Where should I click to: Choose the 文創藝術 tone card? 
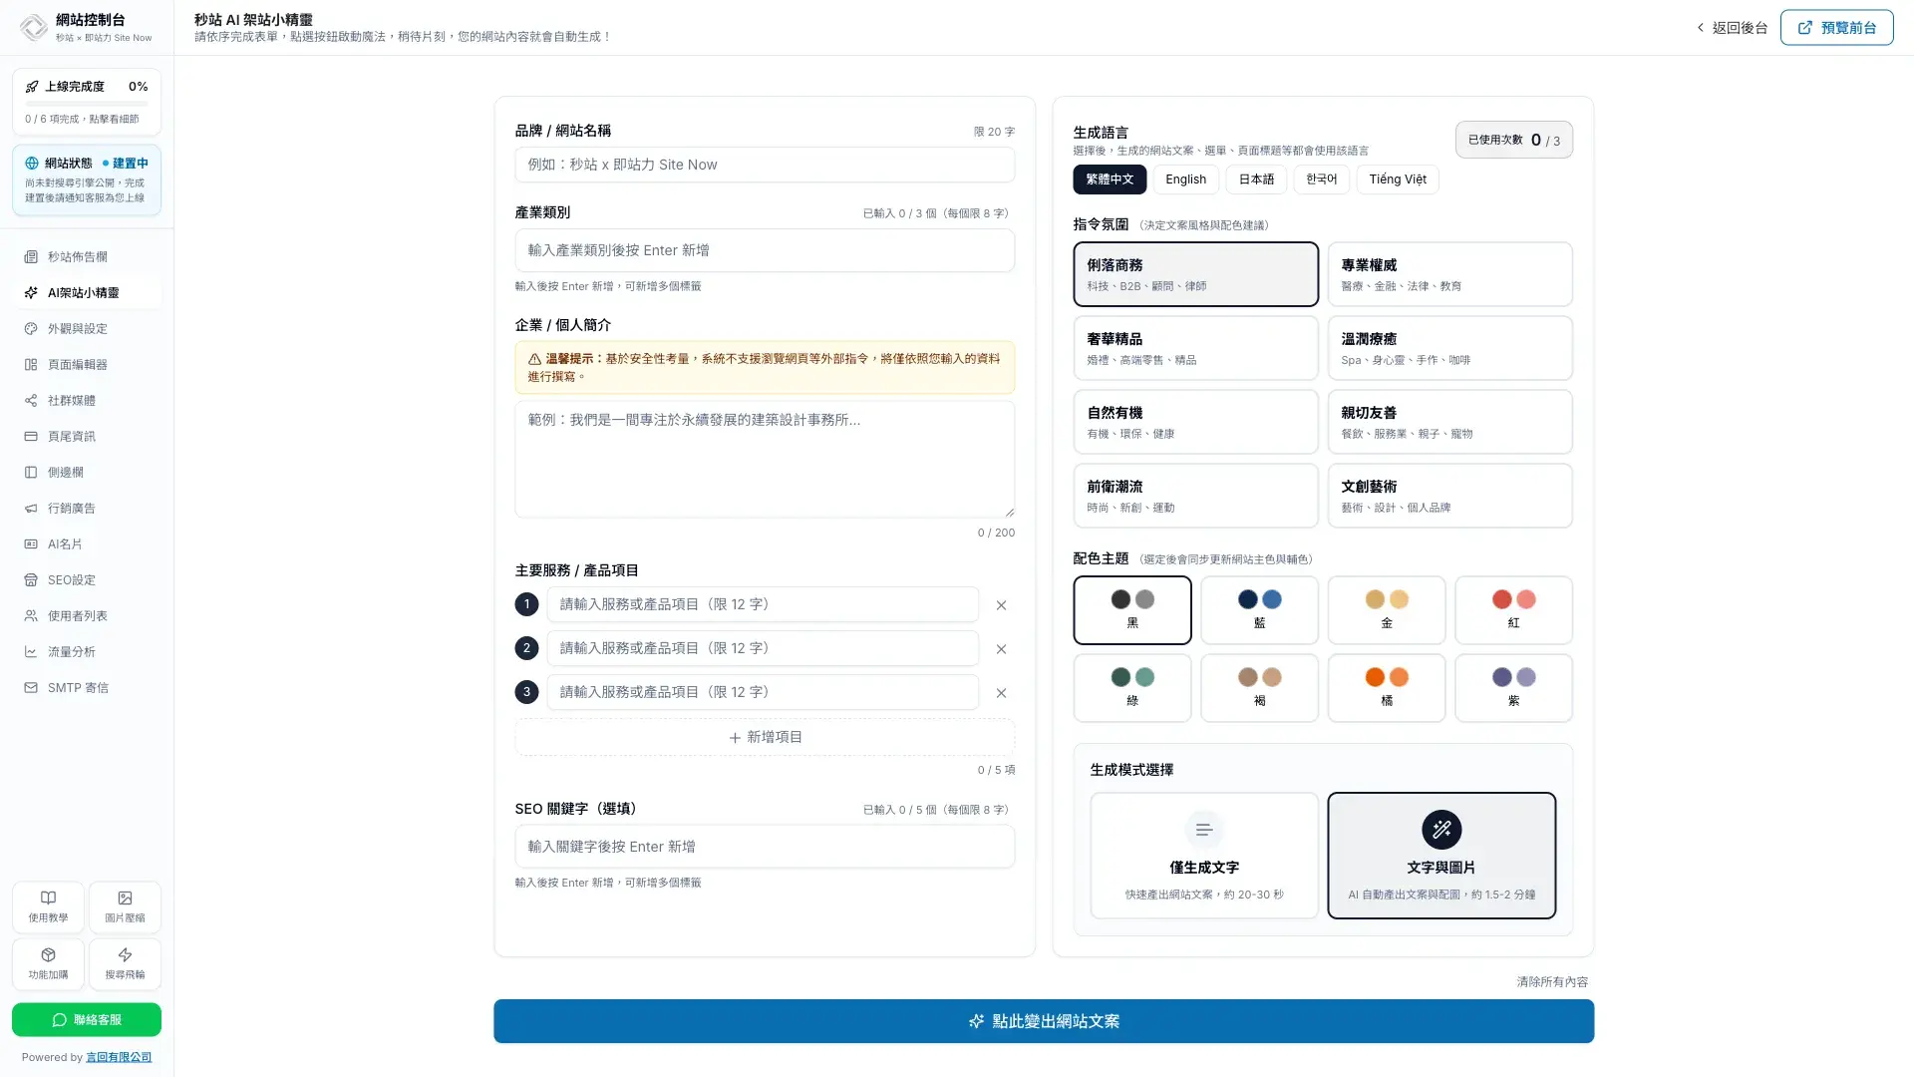point(1449,496)
